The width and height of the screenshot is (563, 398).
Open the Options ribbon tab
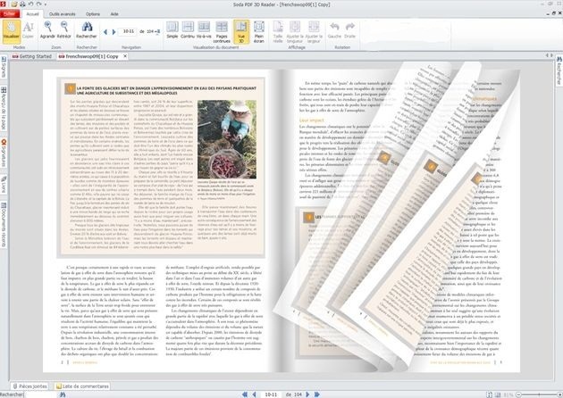click(x=93, y=14)
